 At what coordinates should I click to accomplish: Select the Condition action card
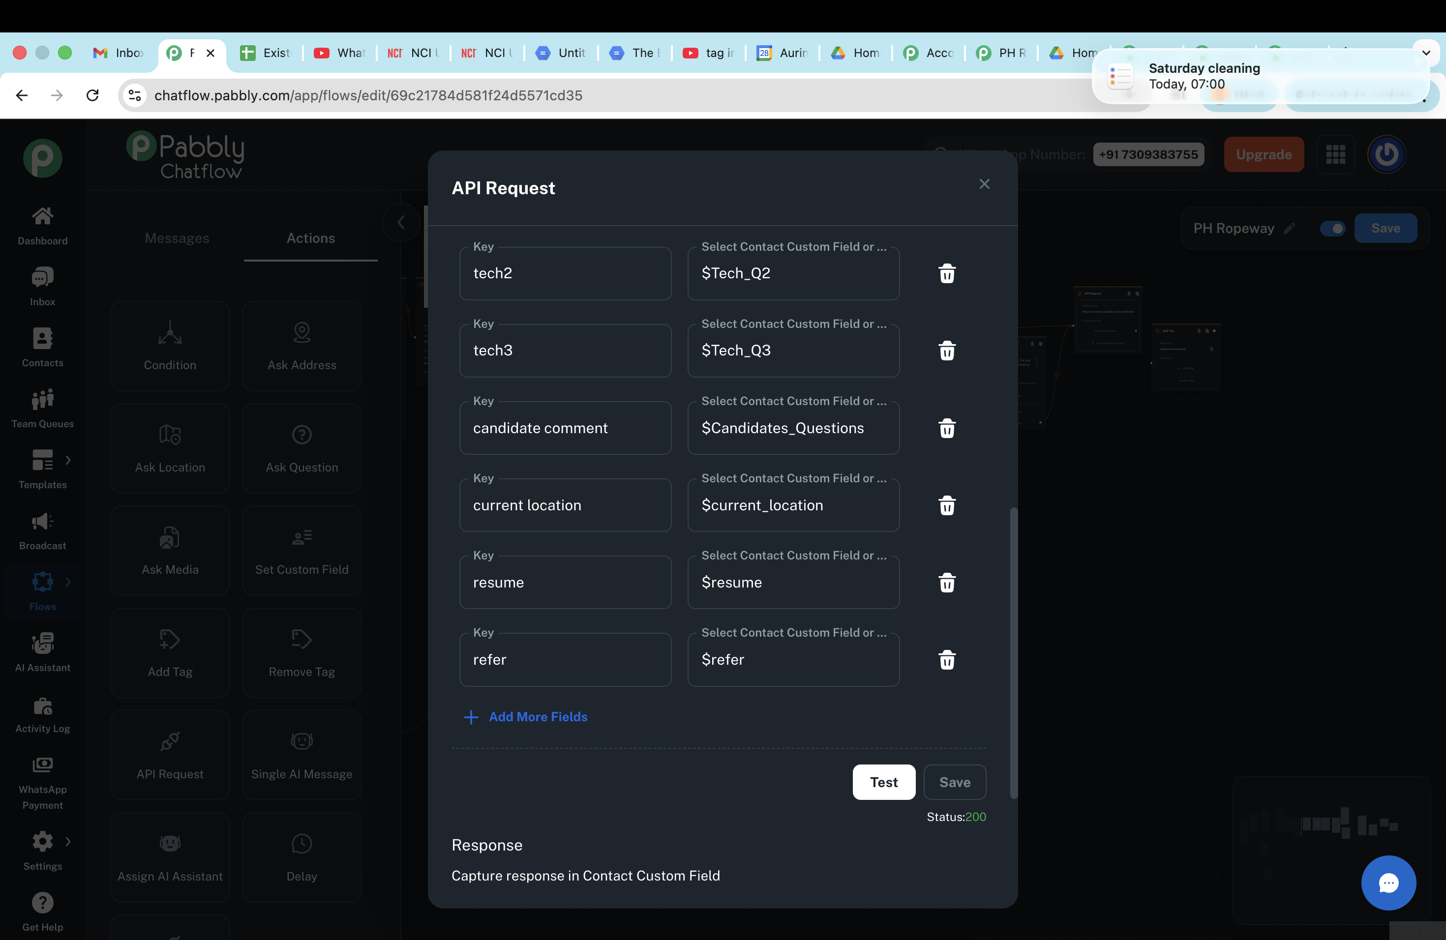click(x=170, y=346)
